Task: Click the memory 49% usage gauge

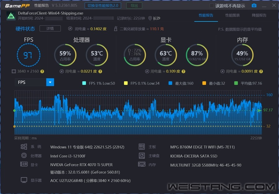Action: point(242,55)
